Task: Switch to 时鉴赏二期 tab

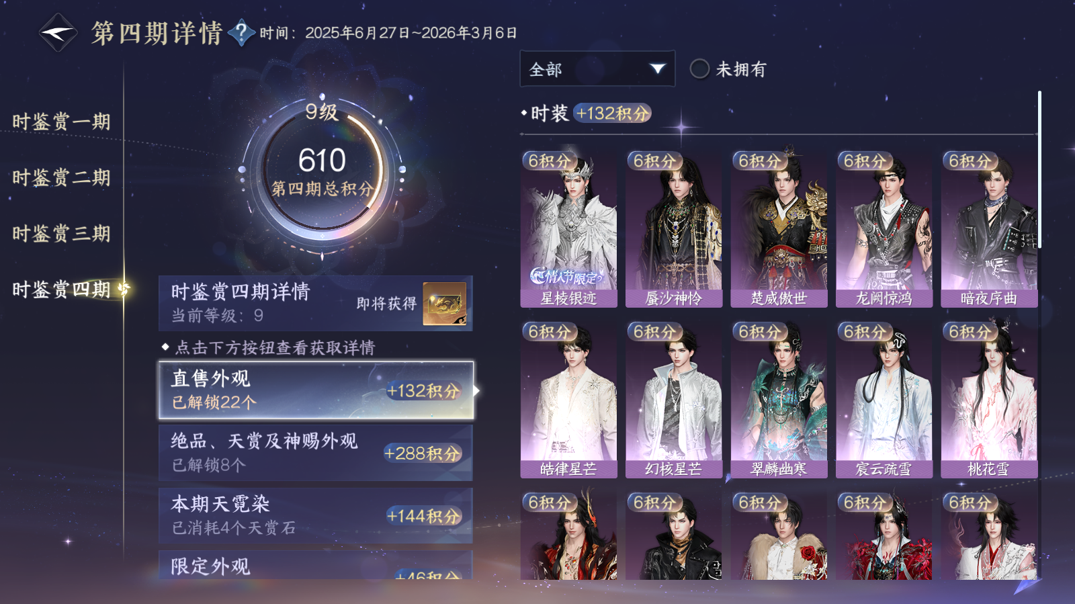Action: click(61, 177)
